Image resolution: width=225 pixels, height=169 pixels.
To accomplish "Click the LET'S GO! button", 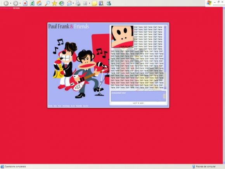I will tap(138, 103).
